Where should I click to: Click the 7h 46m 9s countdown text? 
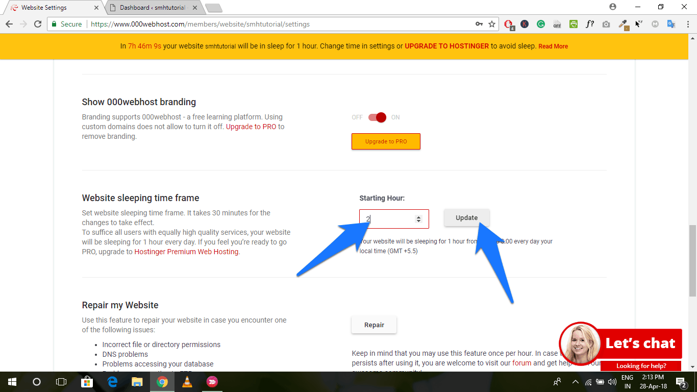144,46
